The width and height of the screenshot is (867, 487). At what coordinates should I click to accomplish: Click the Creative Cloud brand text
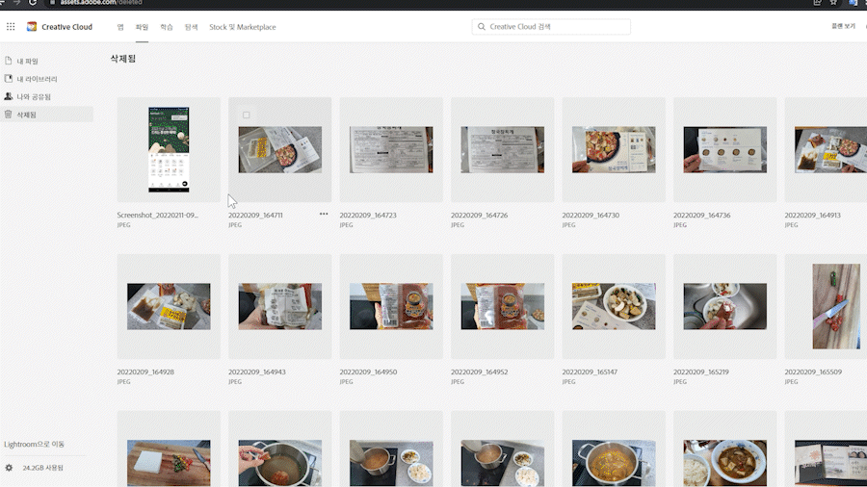pyautogui.click(x=66, y=27)
